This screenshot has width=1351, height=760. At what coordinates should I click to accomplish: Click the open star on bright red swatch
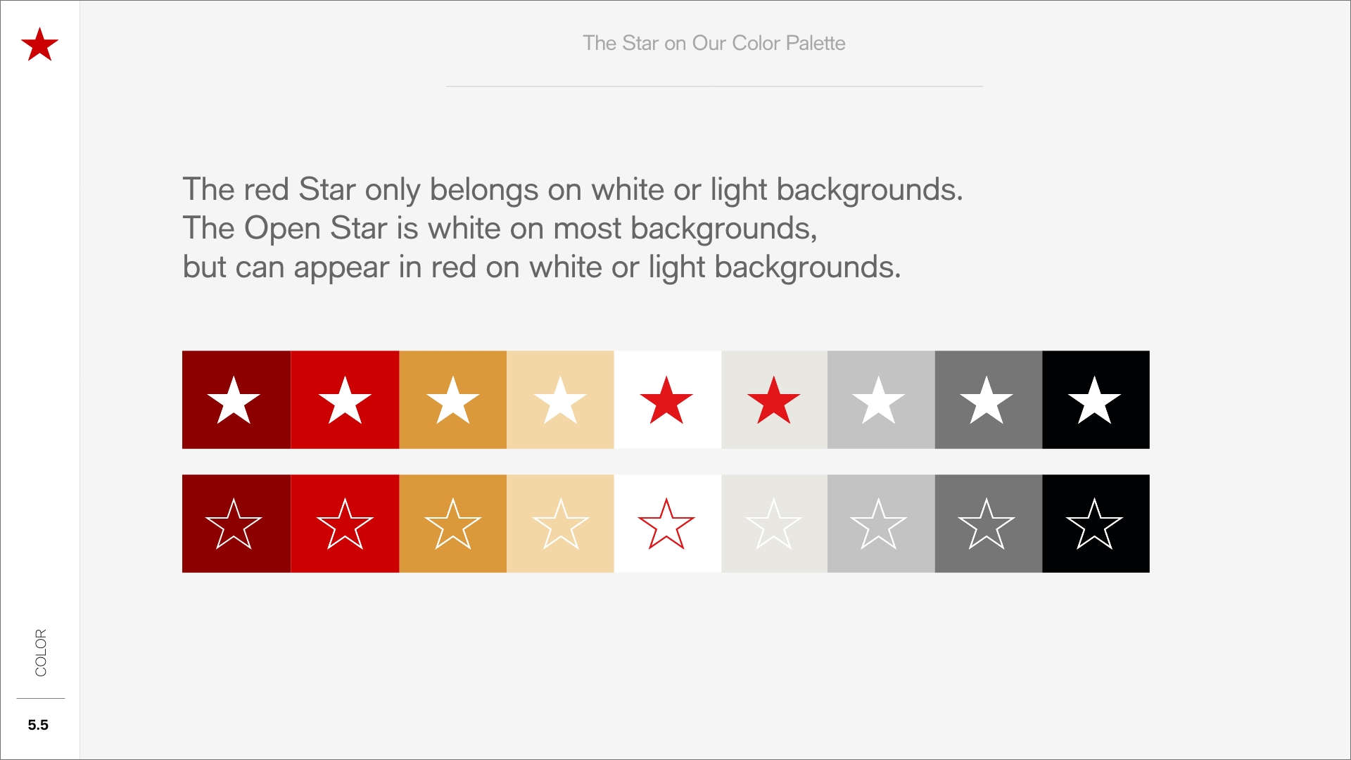pyautogui.click(x=345, y=524)
